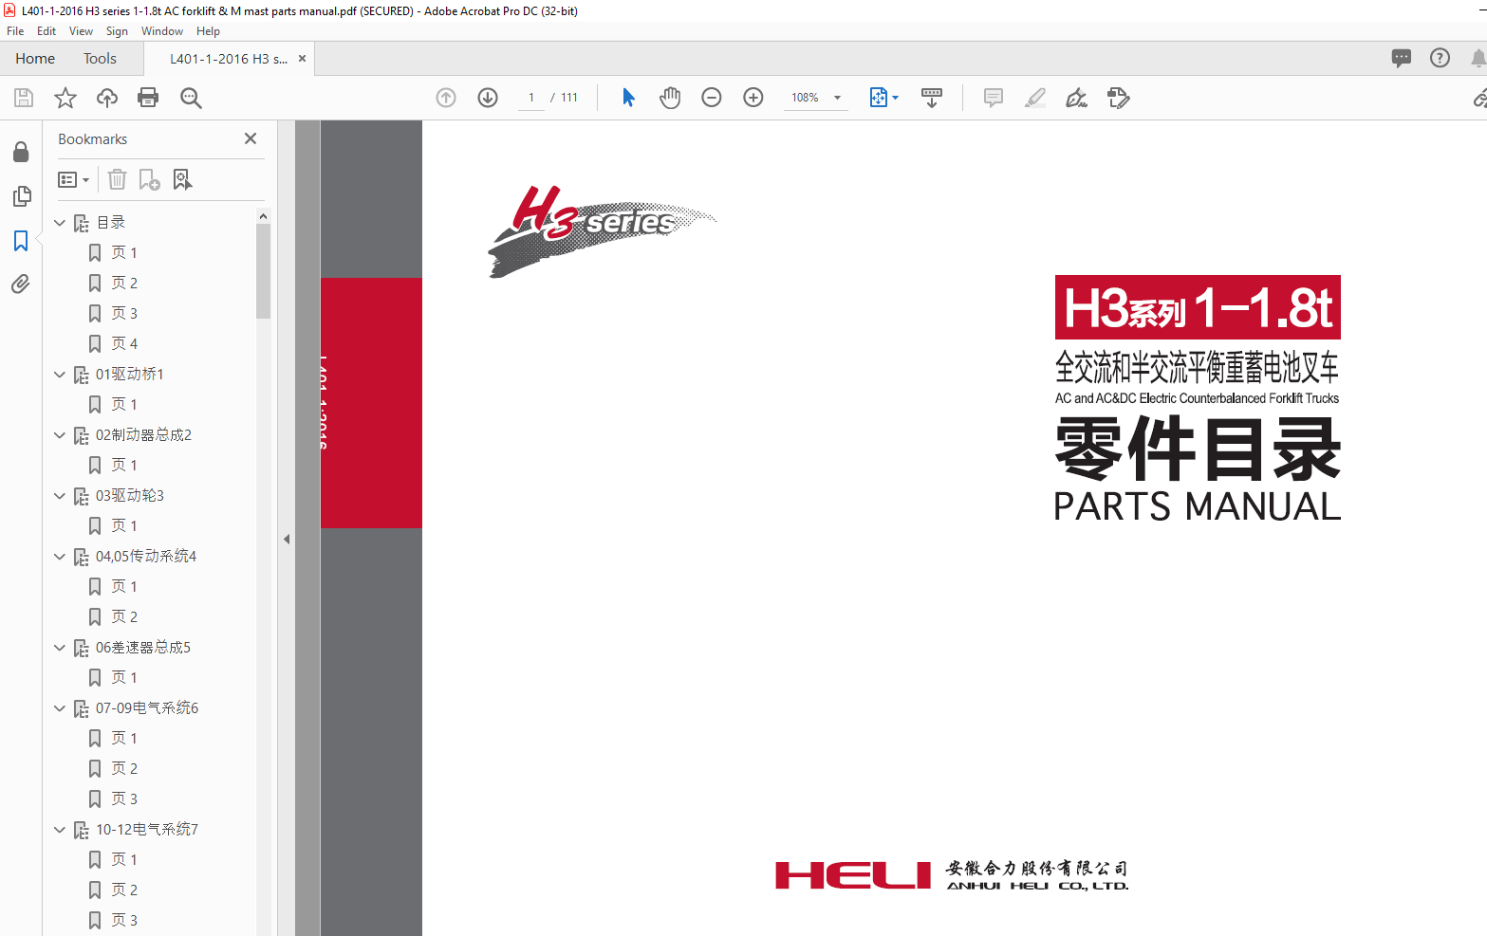Image resolution: width=1487 pixels, height=936 pixels.
Task: Select the 10-12电气系统7 bookmark
Action: [146, 830]
